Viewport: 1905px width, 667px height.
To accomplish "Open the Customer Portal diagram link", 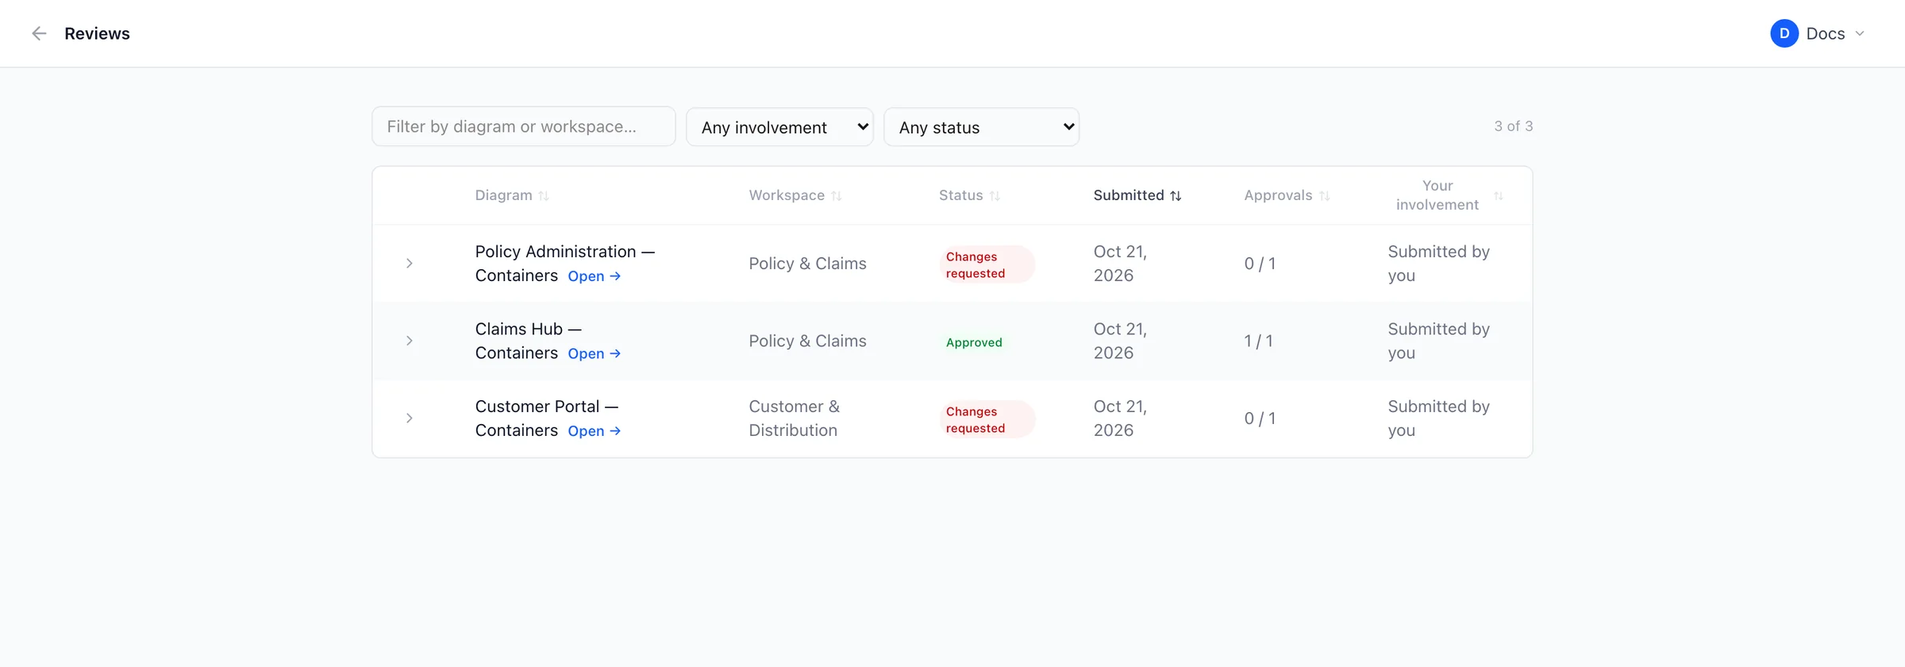I will click(x=595, y=431).
